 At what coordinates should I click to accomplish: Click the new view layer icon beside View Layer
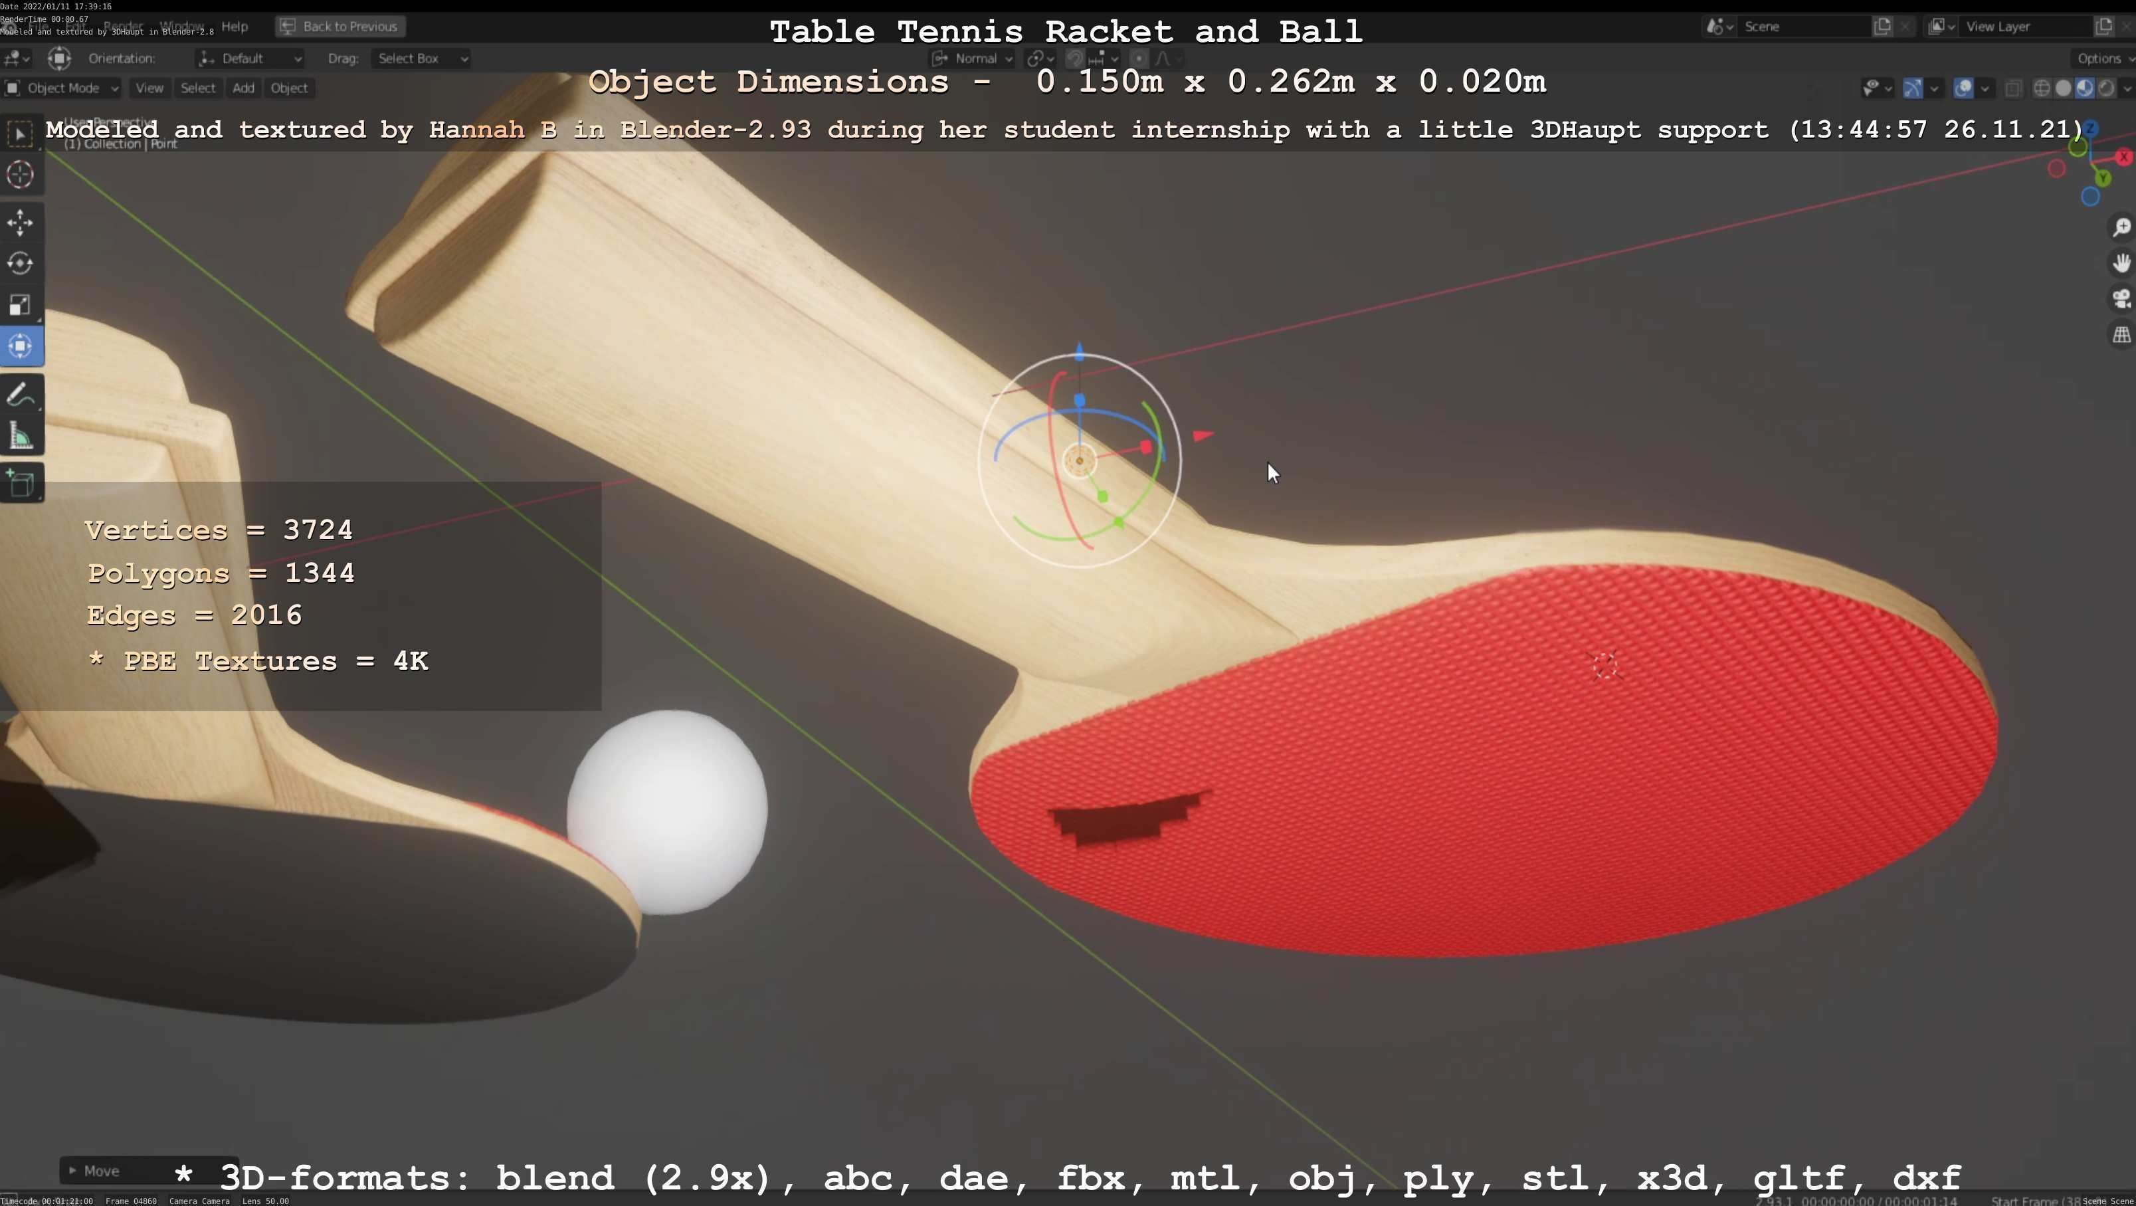(x=2103, y=26)
